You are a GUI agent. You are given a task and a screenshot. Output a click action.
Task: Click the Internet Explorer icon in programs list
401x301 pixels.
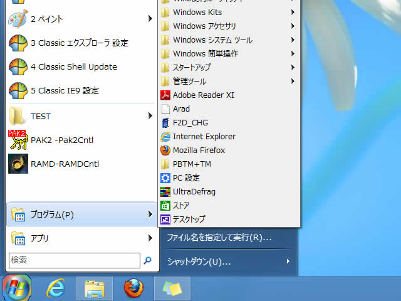(x=165, y=137)
